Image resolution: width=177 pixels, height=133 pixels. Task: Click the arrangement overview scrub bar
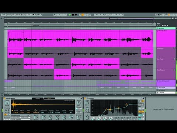pos(88,18)
